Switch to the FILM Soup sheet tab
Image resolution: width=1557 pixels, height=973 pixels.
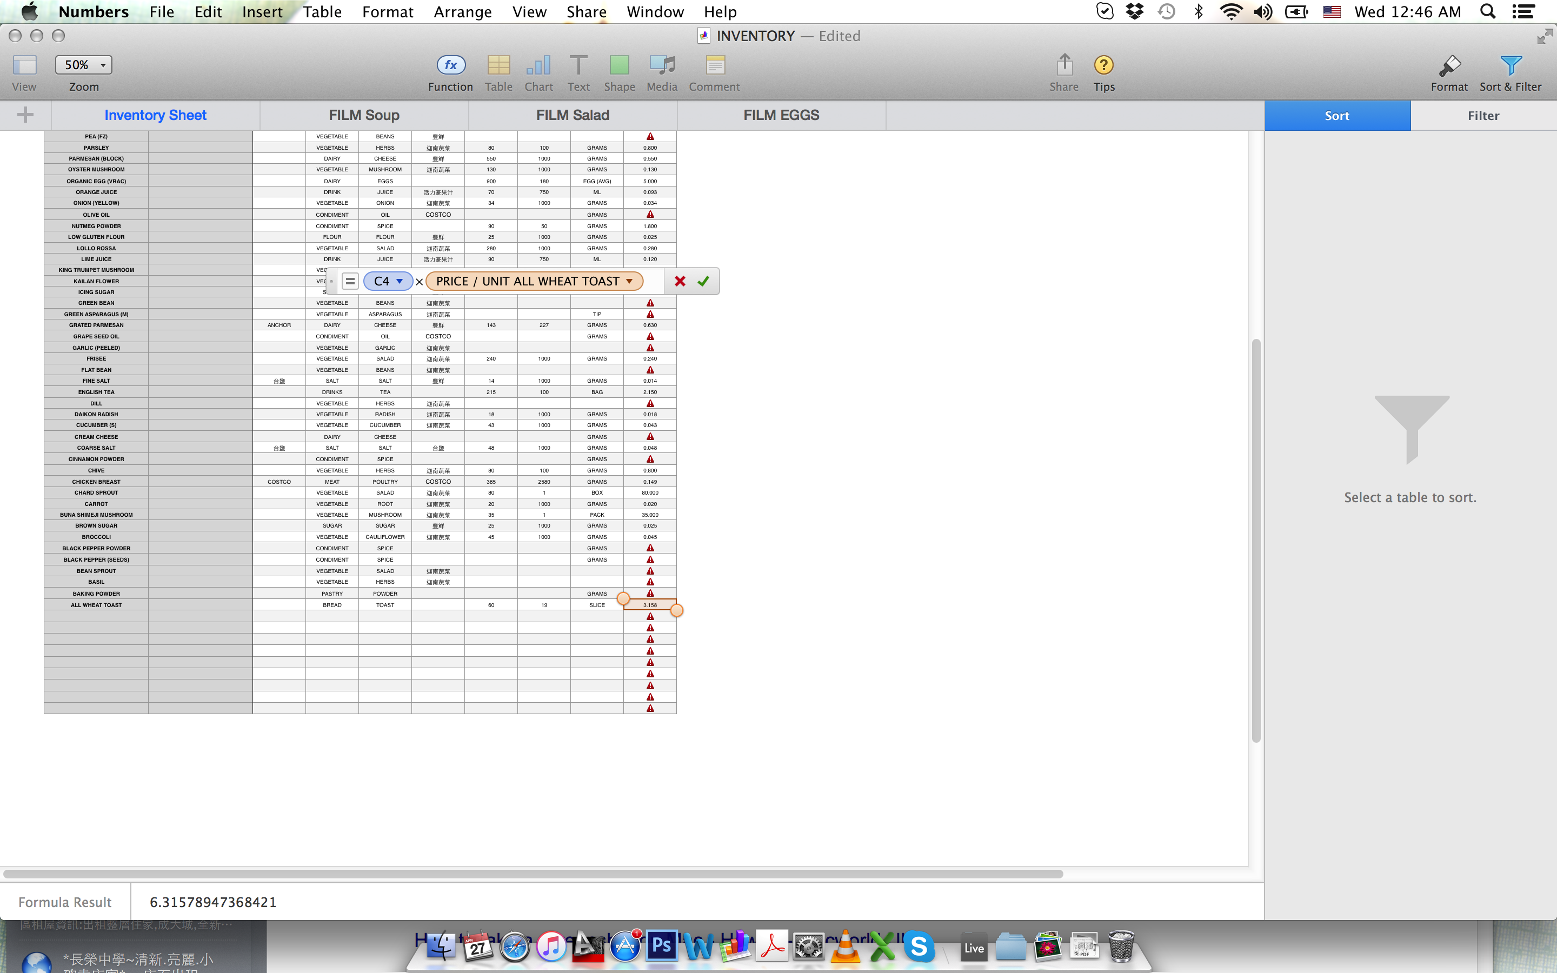pos(364,115)
